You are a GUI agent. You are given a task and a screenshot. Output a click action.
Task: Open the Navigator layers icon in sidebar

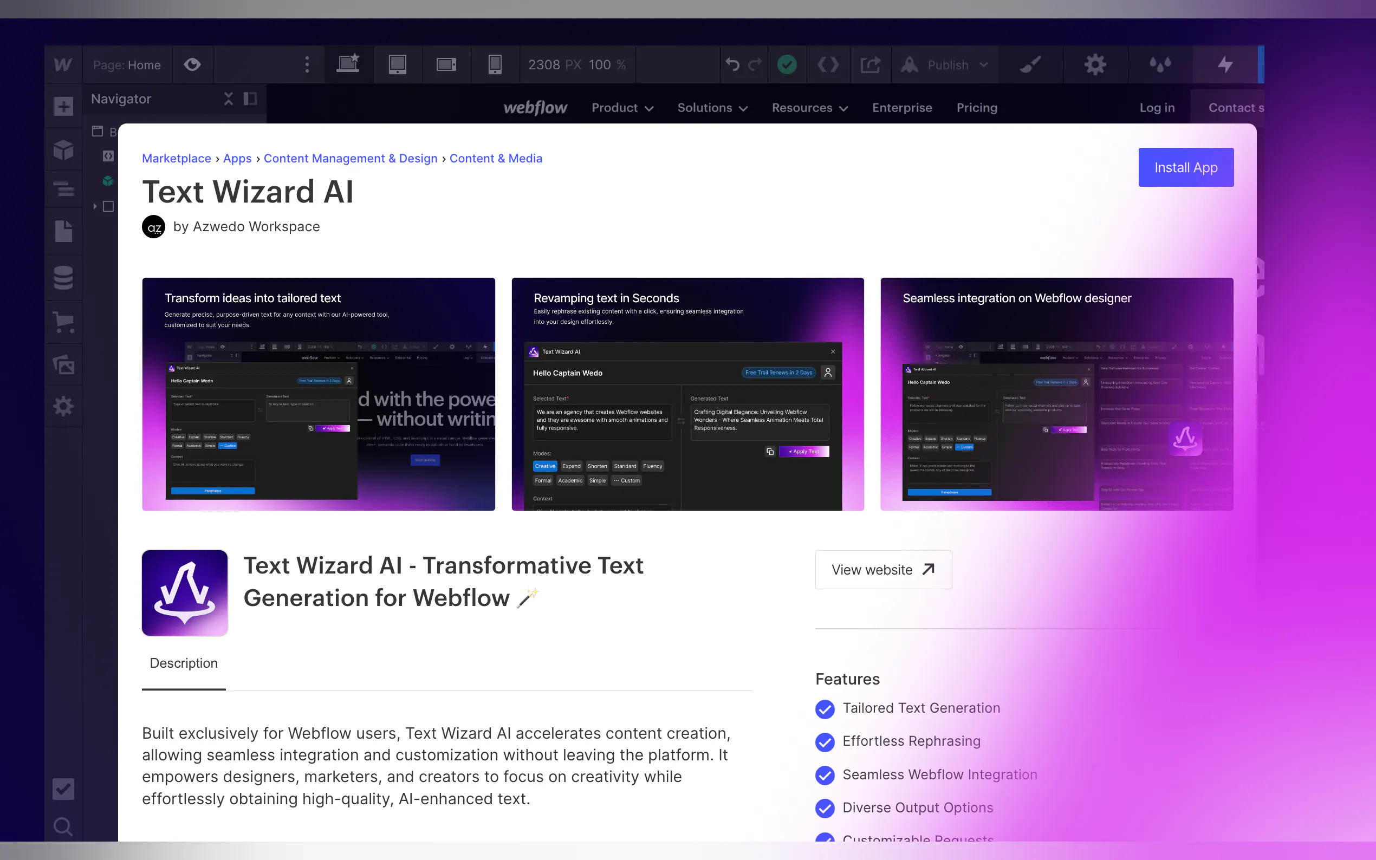64,188
